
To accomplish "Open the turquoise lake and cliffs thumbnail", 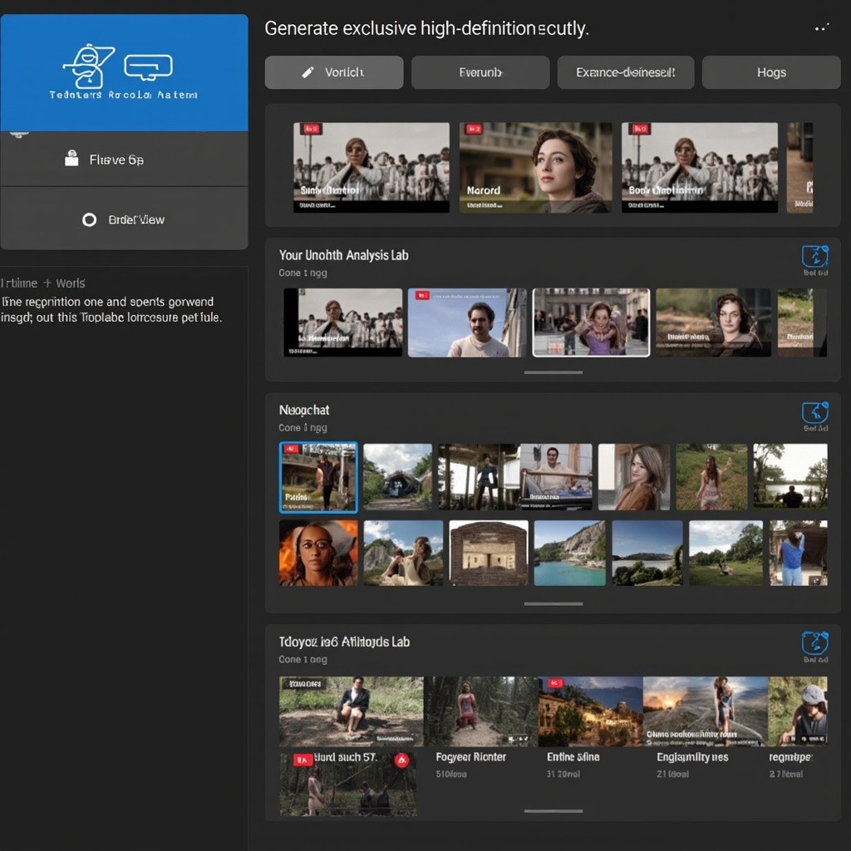I will [569, 553].
